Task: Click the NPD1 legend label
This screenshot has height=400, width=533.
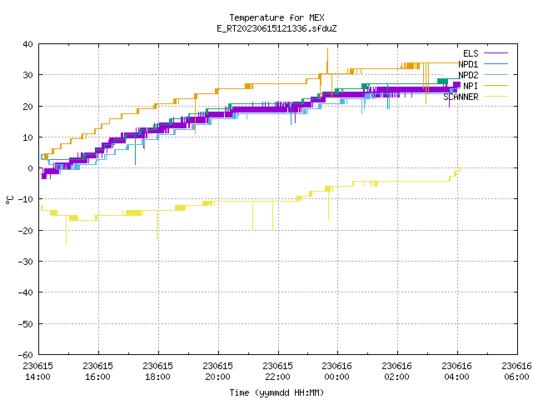Action: [x=468, y=64]
